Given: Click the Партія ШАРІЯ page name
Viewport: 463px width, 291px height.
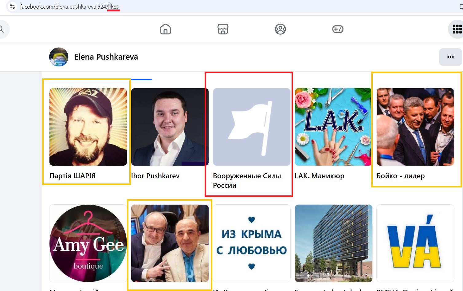Looking at the screenshot, I should 73,176.
